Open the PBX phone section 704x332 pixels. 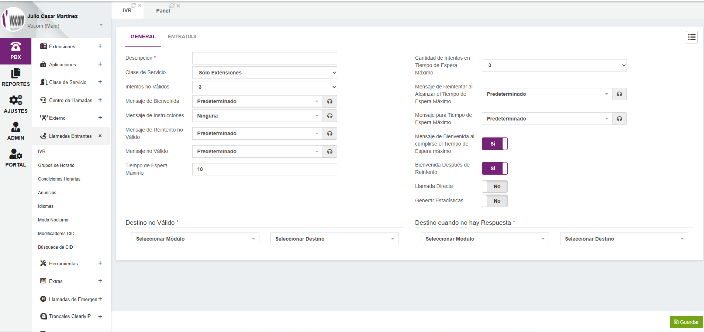(x=15, y=51)
